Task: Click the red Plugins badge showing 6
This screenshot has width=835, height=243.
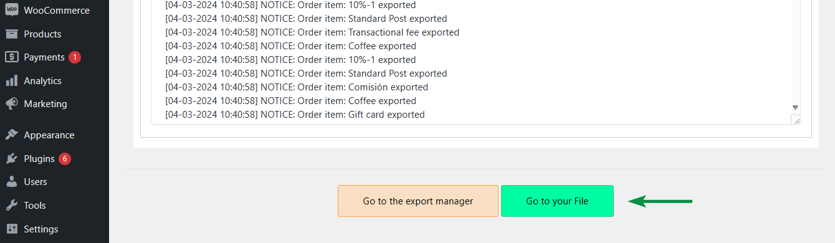Action: pos(65,159)
